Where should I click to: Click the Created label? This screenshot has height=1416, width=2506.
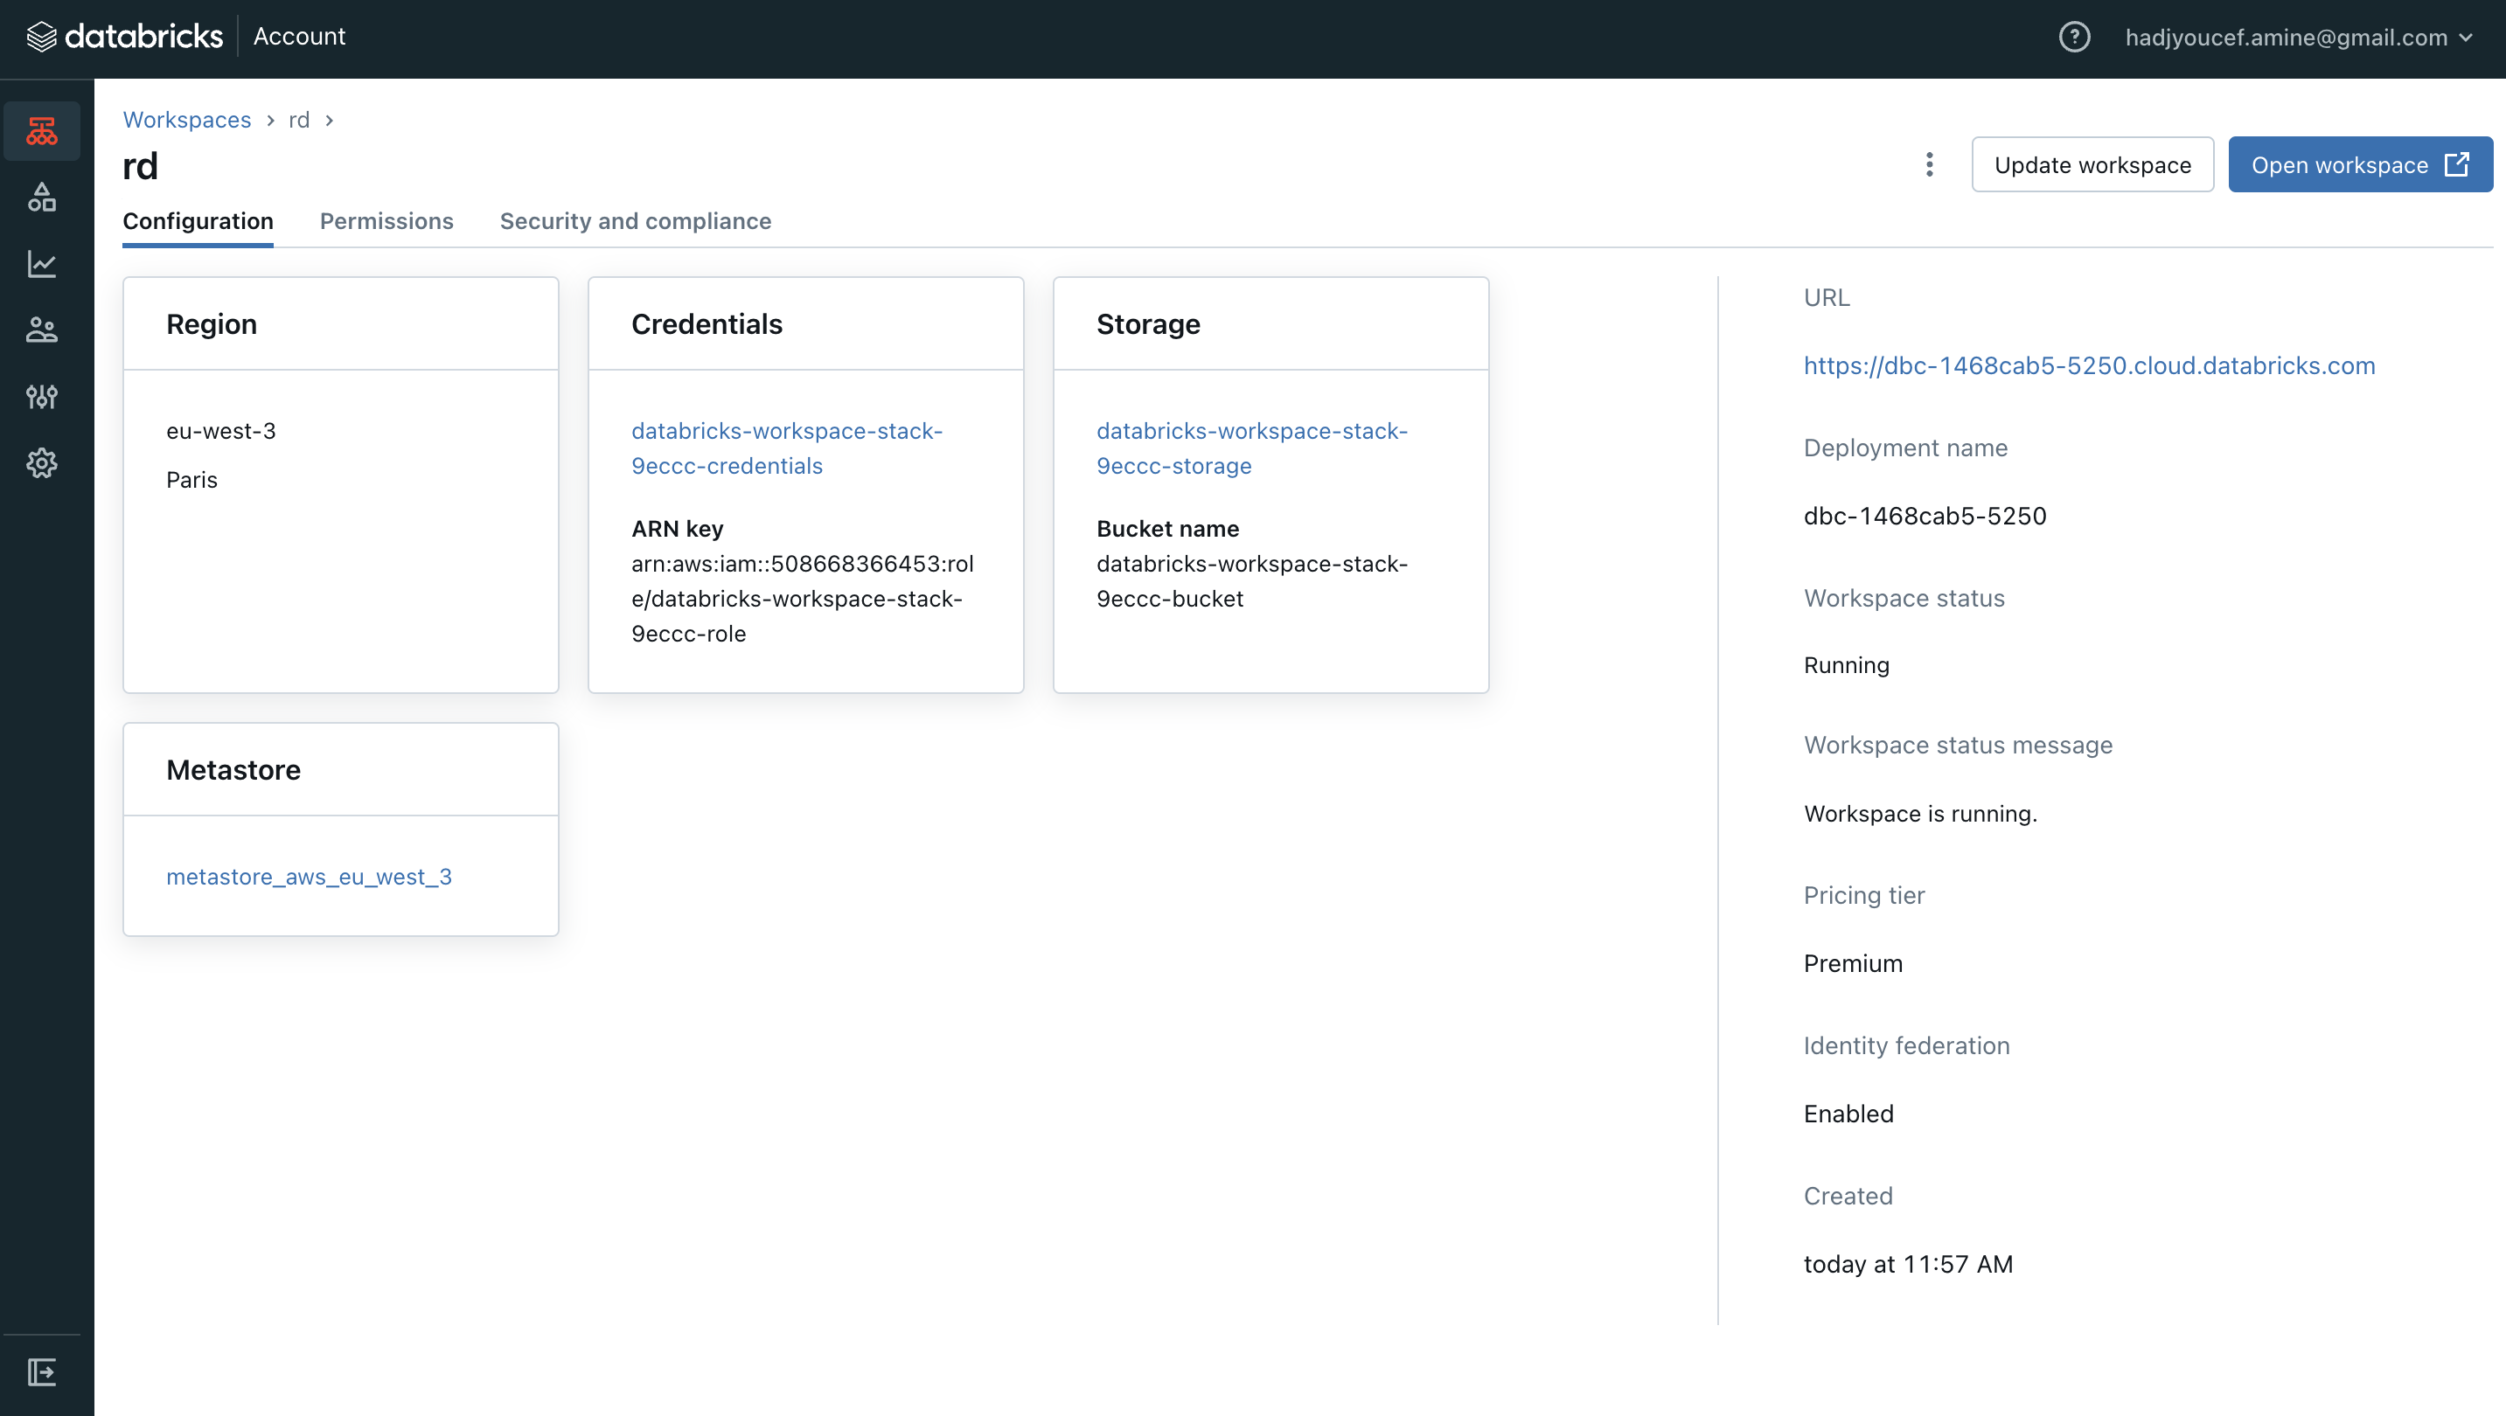pos(1848,1195)
